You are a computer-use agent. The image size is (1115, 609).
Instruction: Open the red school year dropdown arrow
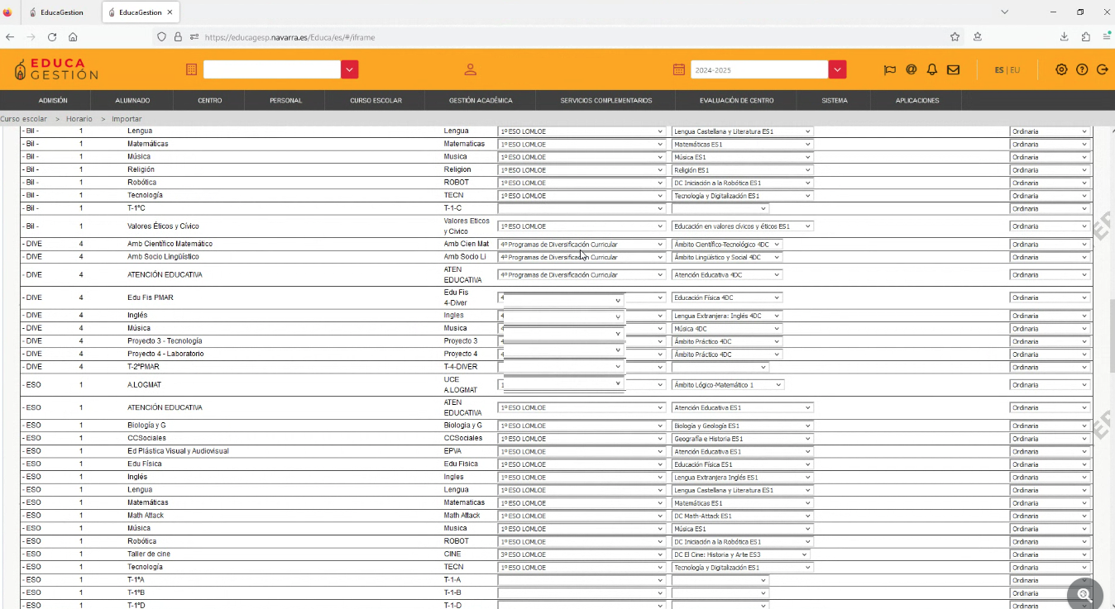click(838, 70)
